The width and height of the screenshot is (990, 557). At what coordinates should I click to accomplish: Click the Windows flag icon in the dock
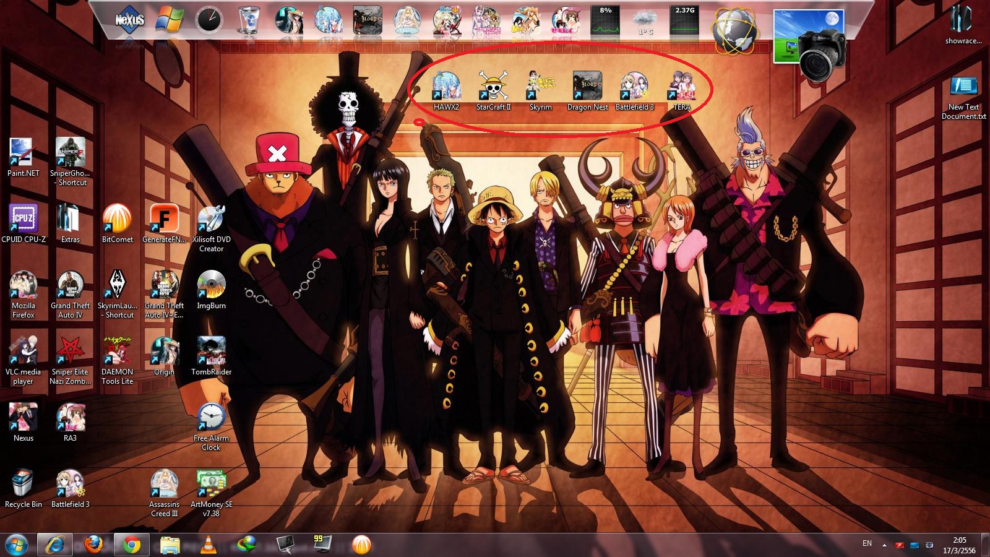(x=169, y=20)
